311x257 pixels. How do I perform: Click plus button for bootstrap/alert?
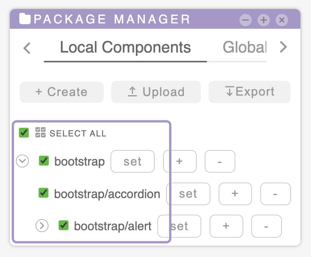[226, 226]
